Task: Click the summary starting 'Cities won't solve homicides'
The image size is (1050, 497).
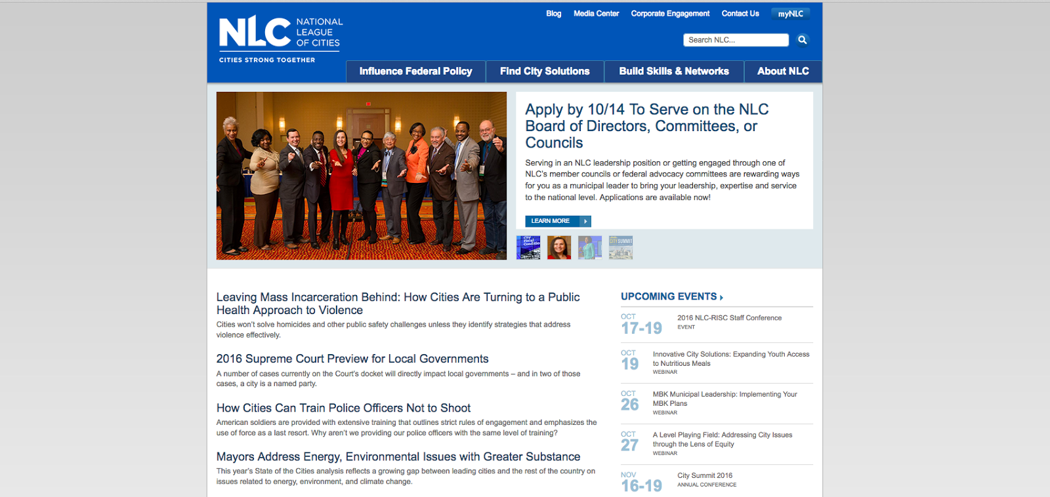Action: click(x=393, y=330)
